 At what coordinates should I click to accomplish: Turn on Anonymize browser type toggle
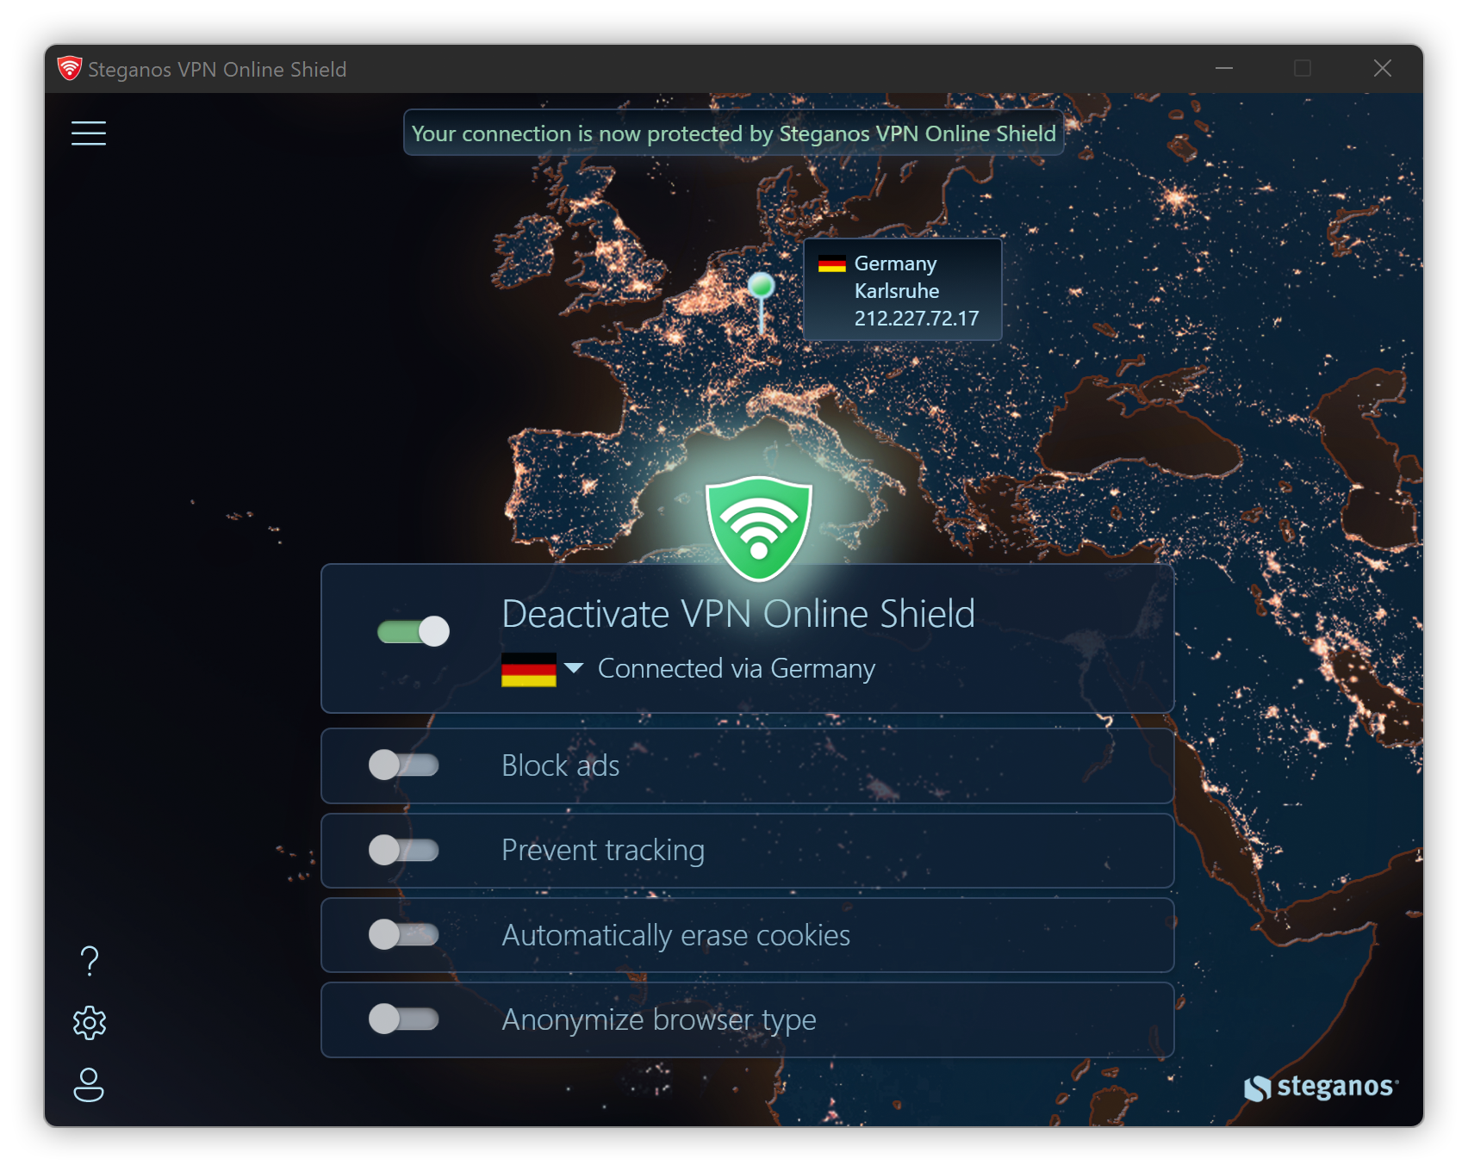403,1019
